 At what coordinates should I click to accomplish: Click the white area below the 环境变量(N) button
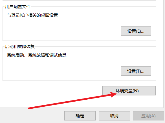click(137, 101)
